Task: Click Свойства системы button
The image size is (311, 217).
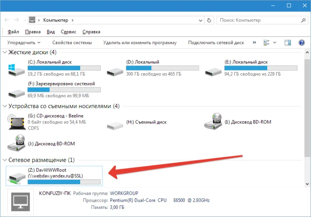Action: [x=72, y=43]
